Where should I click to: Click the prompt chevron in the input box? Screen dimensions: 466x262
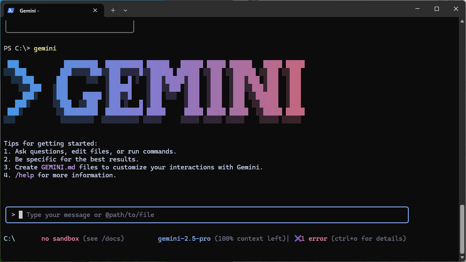click(13, 214)
